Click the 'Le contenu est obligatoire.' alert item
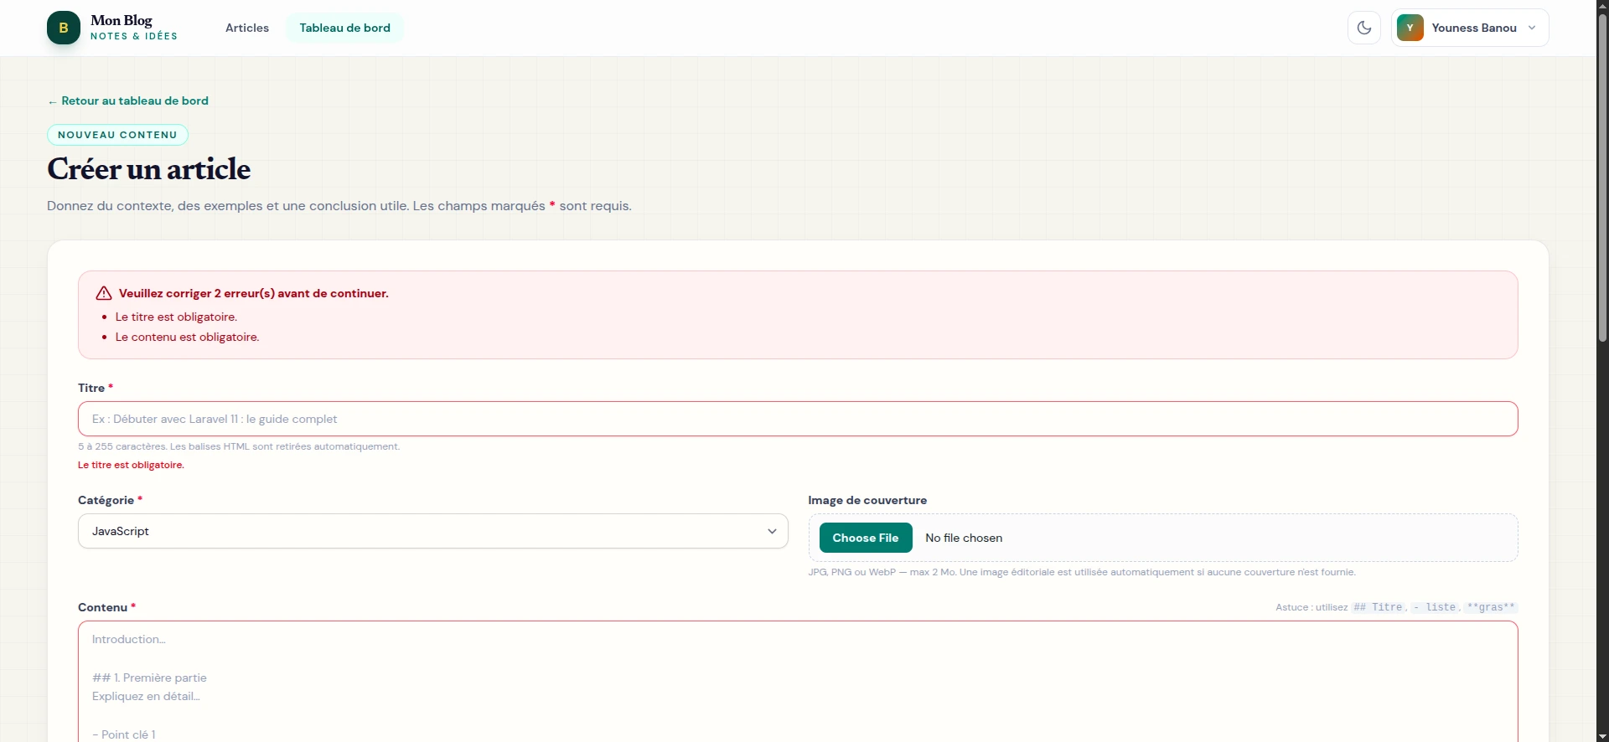 tap(188, 337)
